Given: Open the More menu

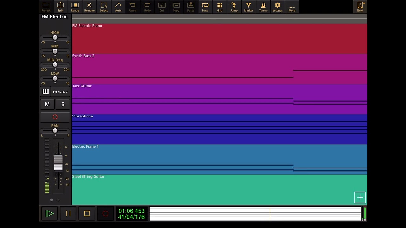Looking at the screenshot, I should point(292,7).
